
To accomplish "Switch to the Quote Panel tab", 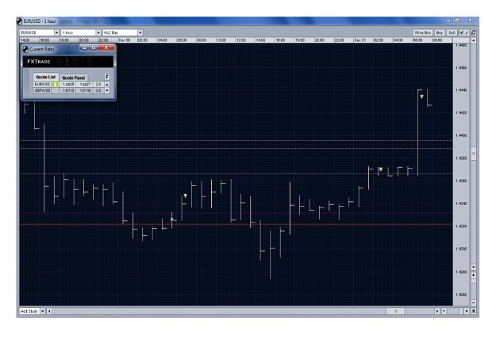I will [73, 78].
